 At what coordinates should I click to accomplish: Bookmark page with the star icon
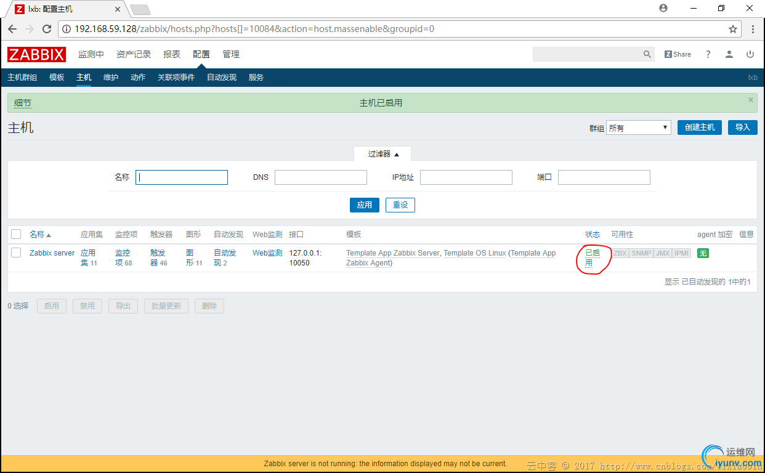(733, 29)
